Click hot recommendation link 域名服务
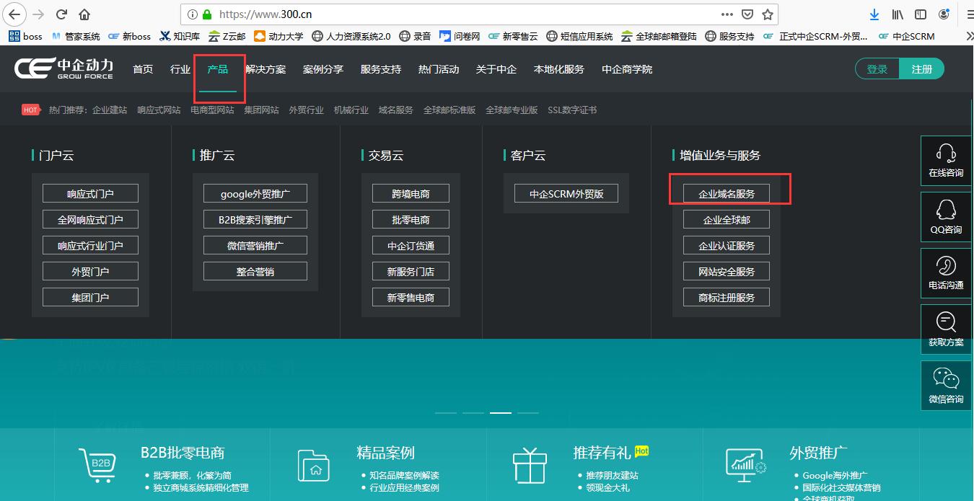This screenshot has width=974, height=501. [396, 110]
